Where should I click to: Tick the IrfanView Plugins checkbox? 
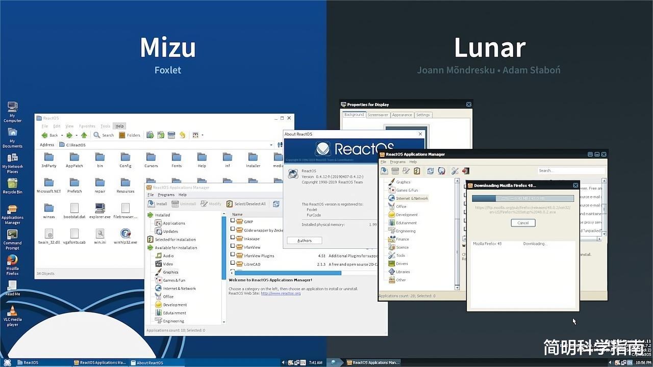233,255
